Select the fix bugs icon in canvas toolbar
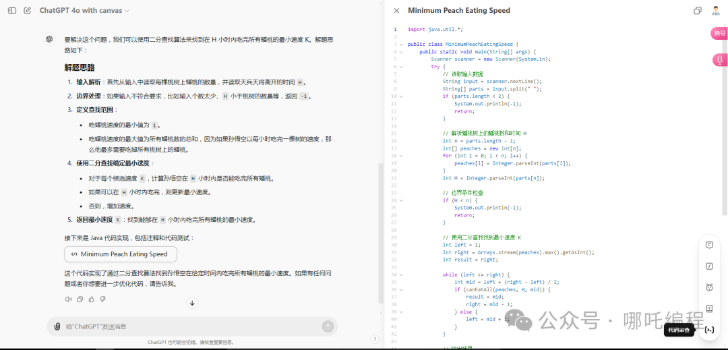 pyautogui.click(x=709, y=287)
